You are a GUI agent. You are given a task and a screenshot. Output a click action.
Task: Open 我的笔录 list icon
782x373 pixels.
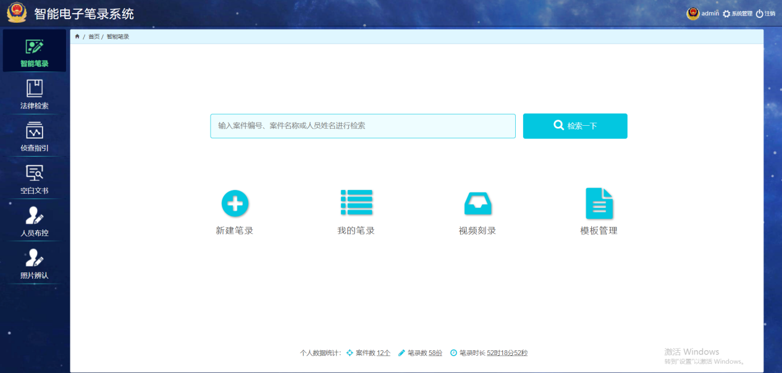(356, 203)
